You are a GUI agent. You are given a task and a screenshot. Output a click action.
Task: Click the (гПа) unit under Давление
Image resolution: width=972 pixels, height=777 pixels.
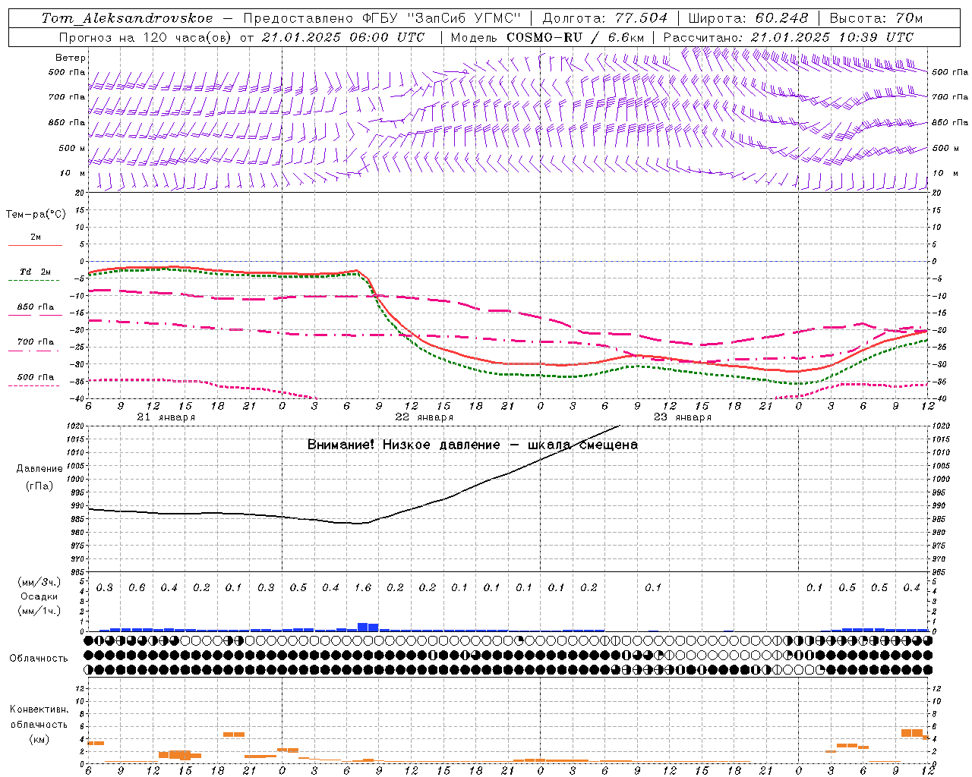[x=39, y=486]
